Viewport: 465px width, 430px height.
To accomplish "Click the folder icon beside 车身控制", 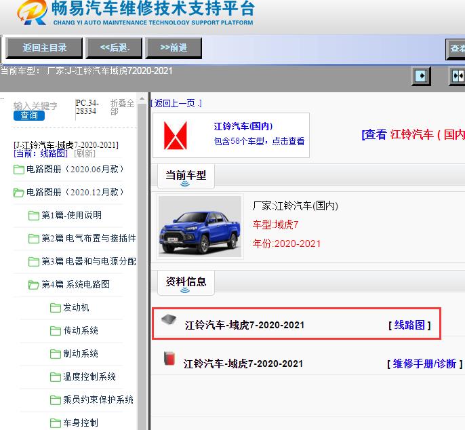I will 56,423.
